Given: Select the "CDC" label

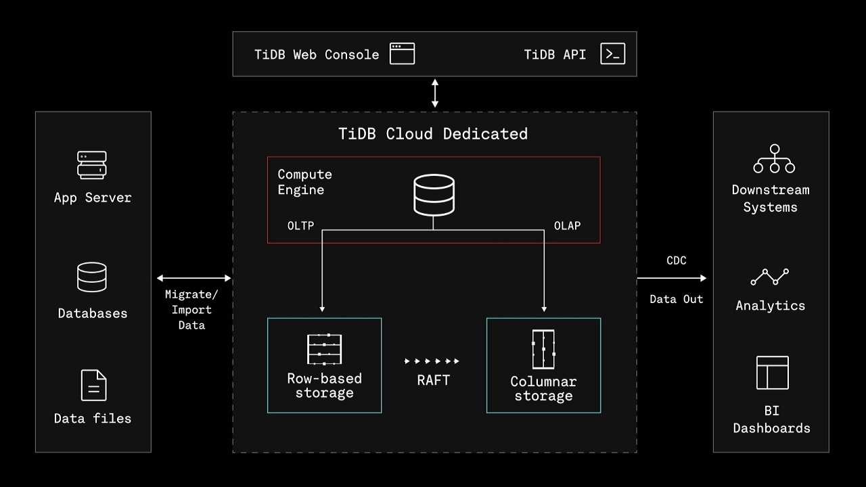Looking at the screenshot, I should [677, 260].
